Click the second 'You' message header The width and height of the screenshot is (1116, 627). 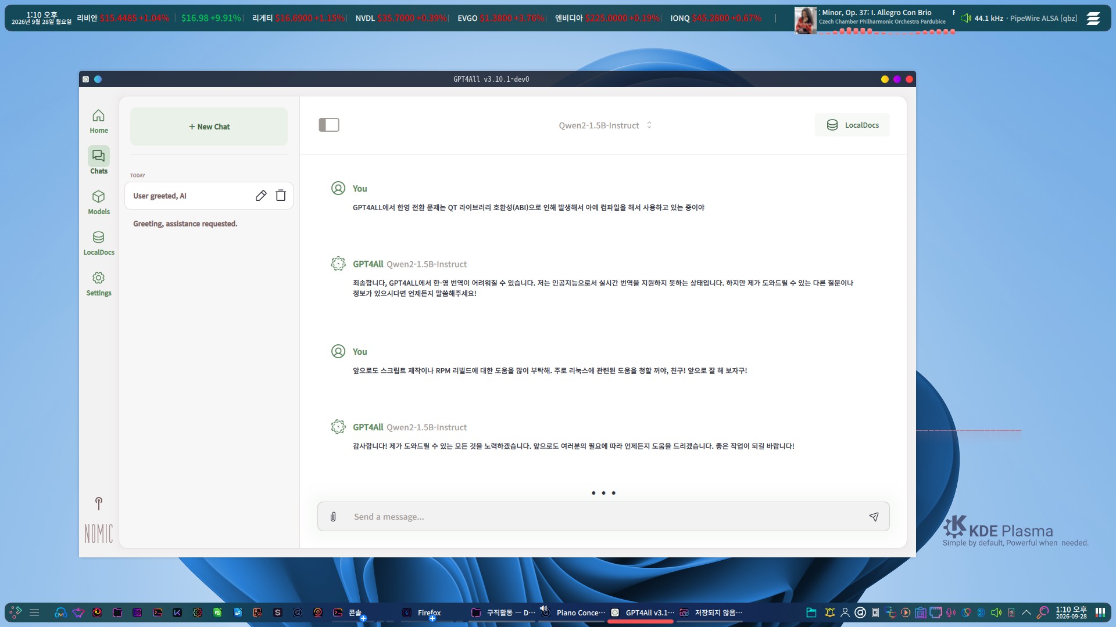360,352
